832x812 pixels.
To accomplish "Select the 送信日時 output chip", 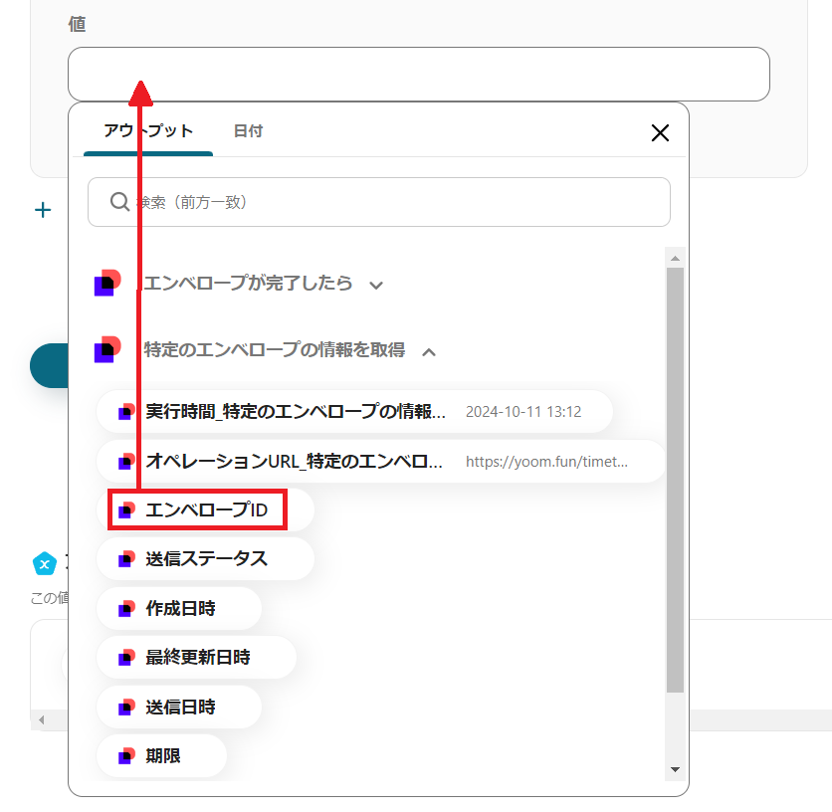I will tap(179, 708).
